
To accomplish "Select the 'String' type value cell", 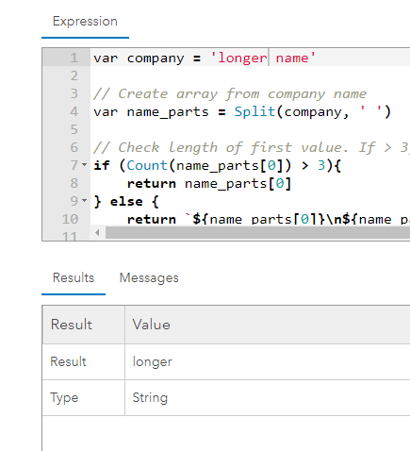I will pyautogui.click(x=268, y=397).
